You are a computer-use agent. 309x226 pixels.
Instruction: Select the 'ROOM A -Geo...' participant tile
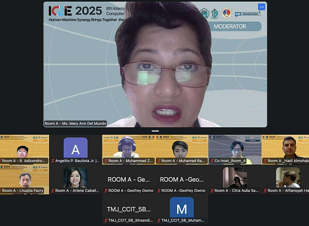coord(181,179)
